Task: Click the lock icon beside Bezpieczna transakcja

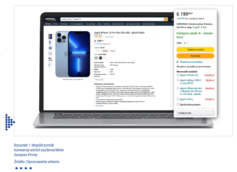Action: click(178, 62)
